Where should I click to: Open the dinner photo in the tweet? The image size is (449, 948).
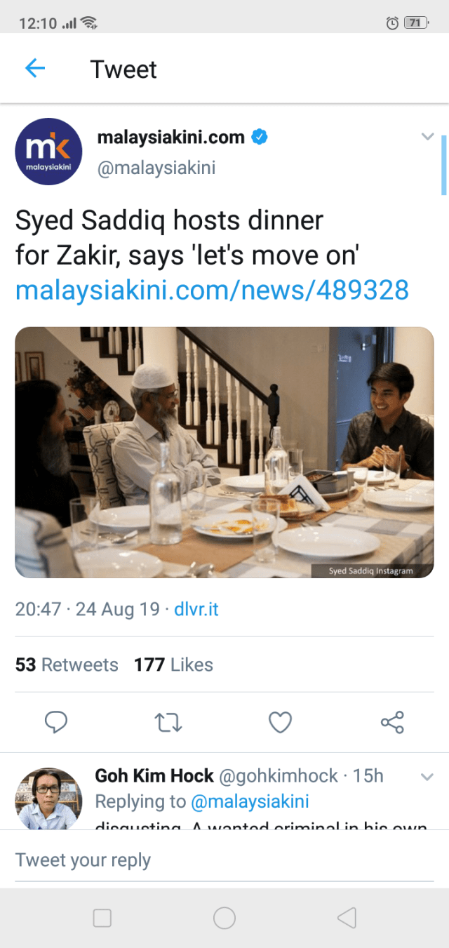[x=224, y=453]
